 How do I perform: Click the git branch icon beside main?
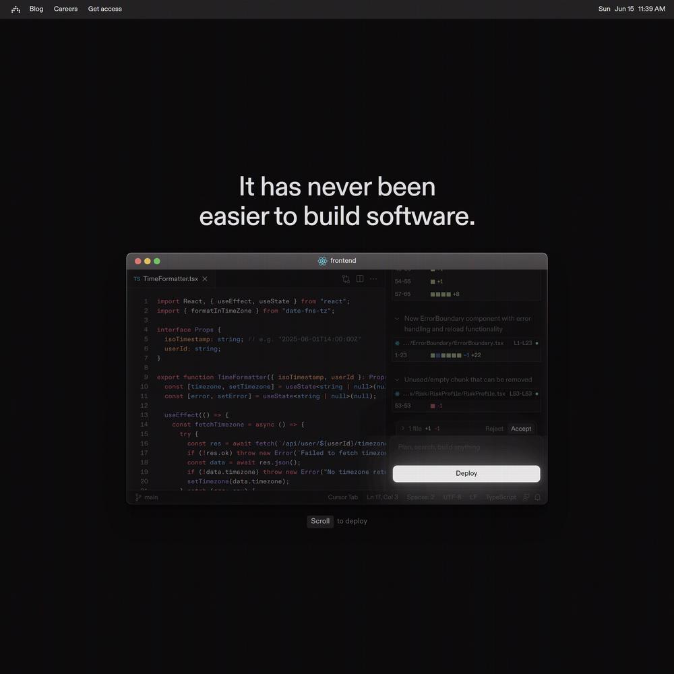pos(138,497)
